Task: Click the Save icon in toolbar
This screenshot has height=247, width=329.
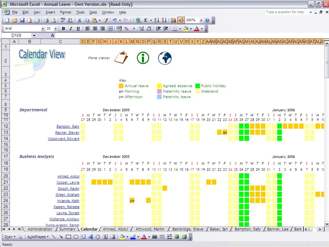Action: [x=22, y=20]
